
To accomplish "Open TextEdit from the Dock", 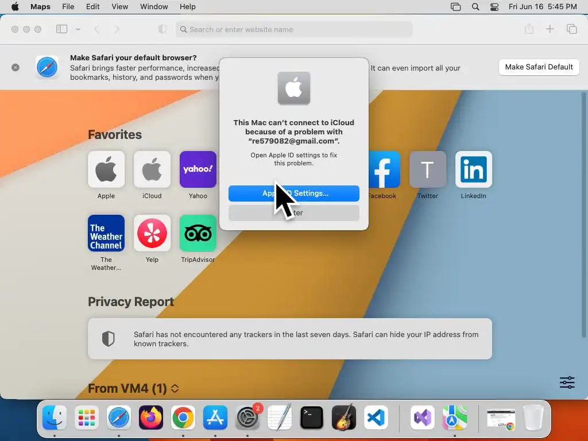I will pyautogui.click(x=280, y=417).
